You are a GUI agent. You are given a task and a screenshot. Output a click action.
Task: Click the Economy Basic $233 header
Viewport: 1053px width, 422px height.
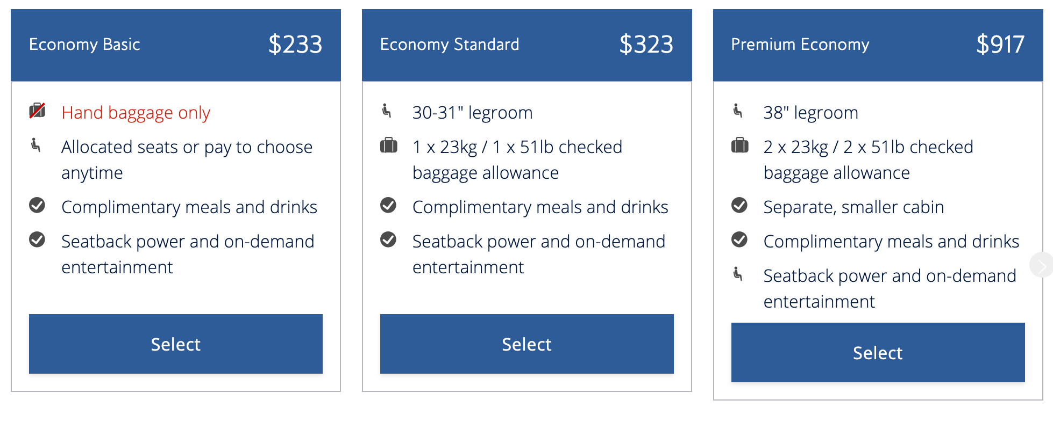pos(176,45)
